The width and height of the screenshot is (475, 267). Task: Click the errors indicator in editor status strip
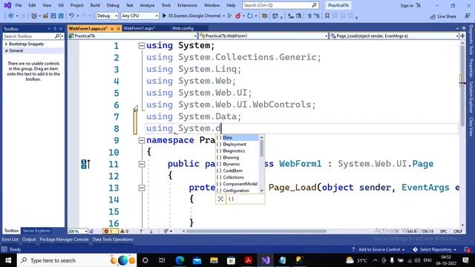(110, 231)
